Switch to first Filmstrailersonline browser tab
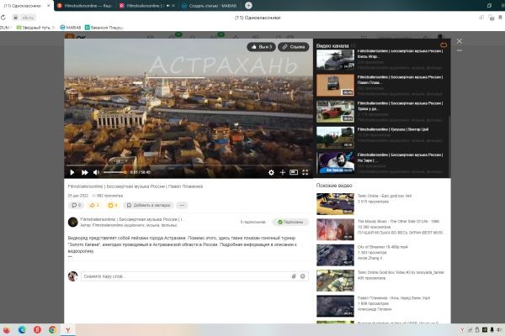Image resolution: width=505 pixels, height=336 pixels. tap(84, 6)
